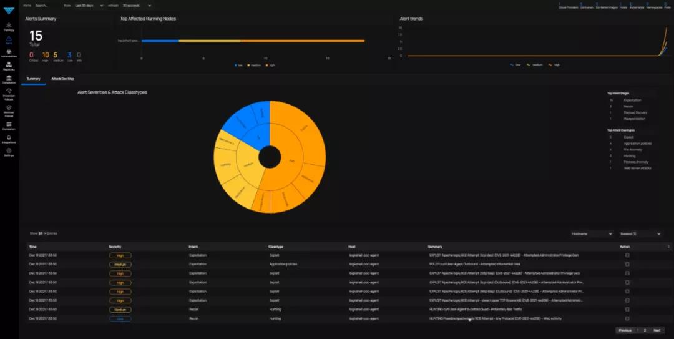Screen dimensions: 674x339
Task: Click the alerts Search input field
Action: click(47, 6)
